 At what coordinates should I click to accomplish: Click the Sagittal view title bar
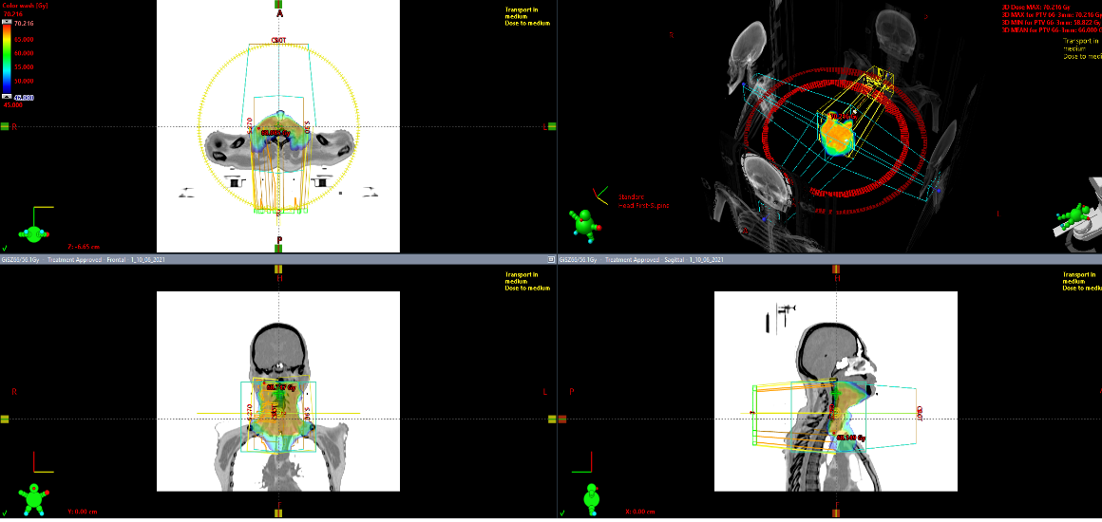click(829, 259)
